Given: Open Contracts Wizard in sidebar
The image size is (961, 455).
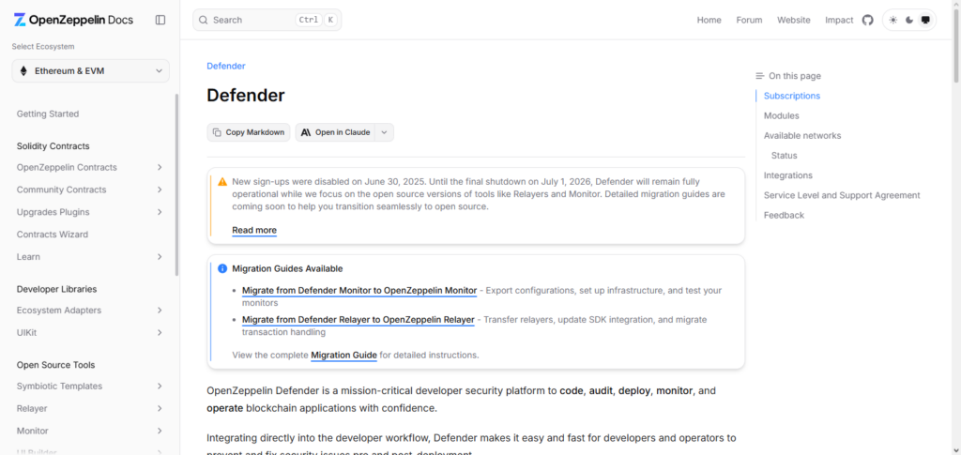Looking at the screenshot, I should (53, 235).
